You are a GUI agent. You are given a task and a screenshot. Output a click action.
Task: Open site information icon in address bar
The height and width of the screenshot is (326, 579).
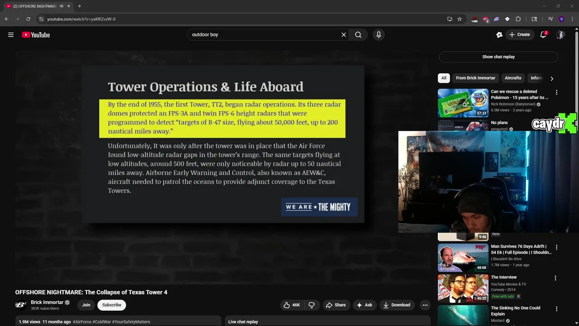tap(41, 19)
